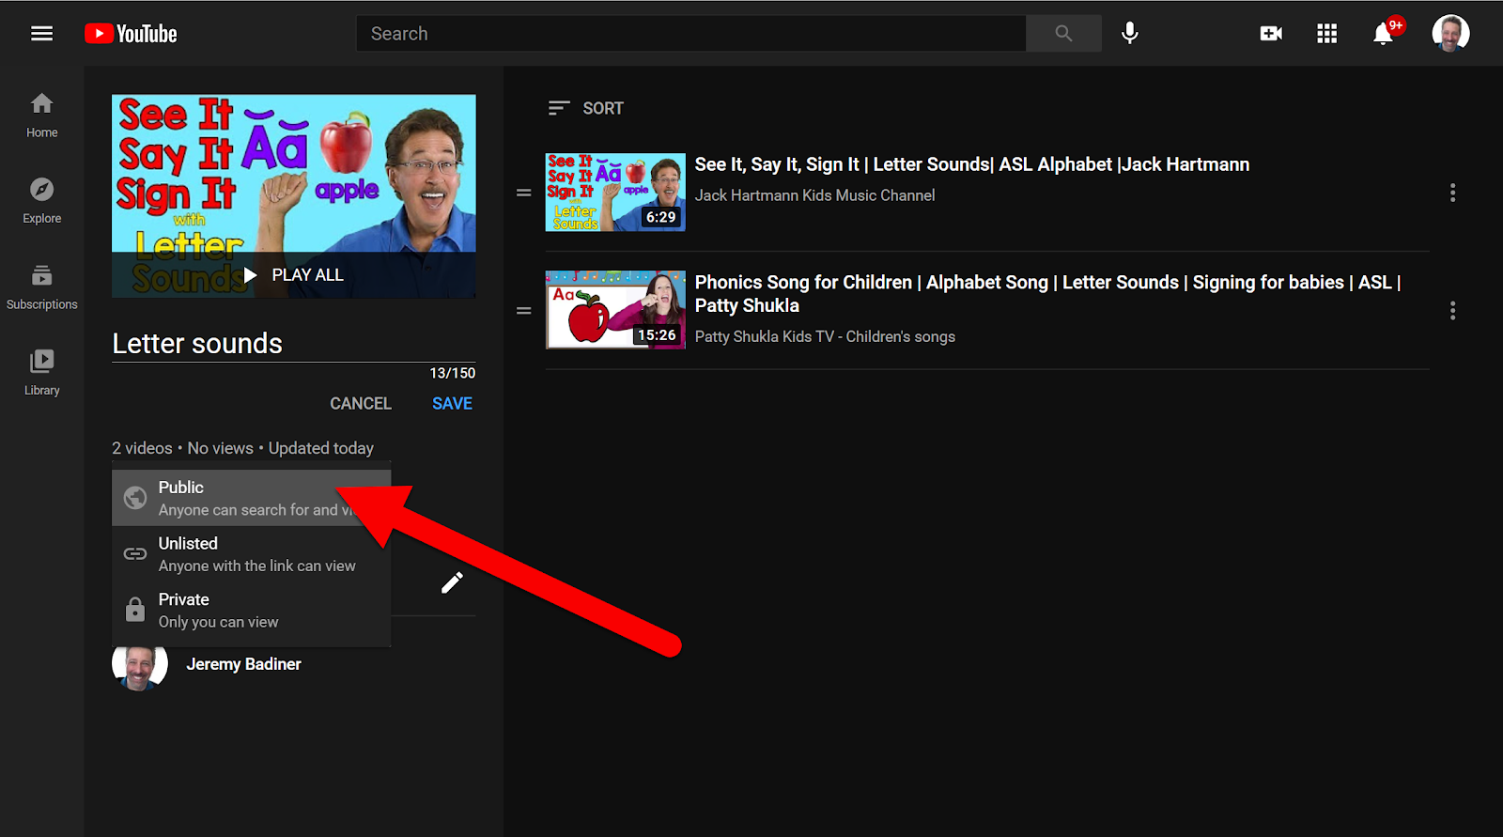Screen dimensions: 1503x837
Task: Click the Letter sounds title field
Action: [293, 344]
